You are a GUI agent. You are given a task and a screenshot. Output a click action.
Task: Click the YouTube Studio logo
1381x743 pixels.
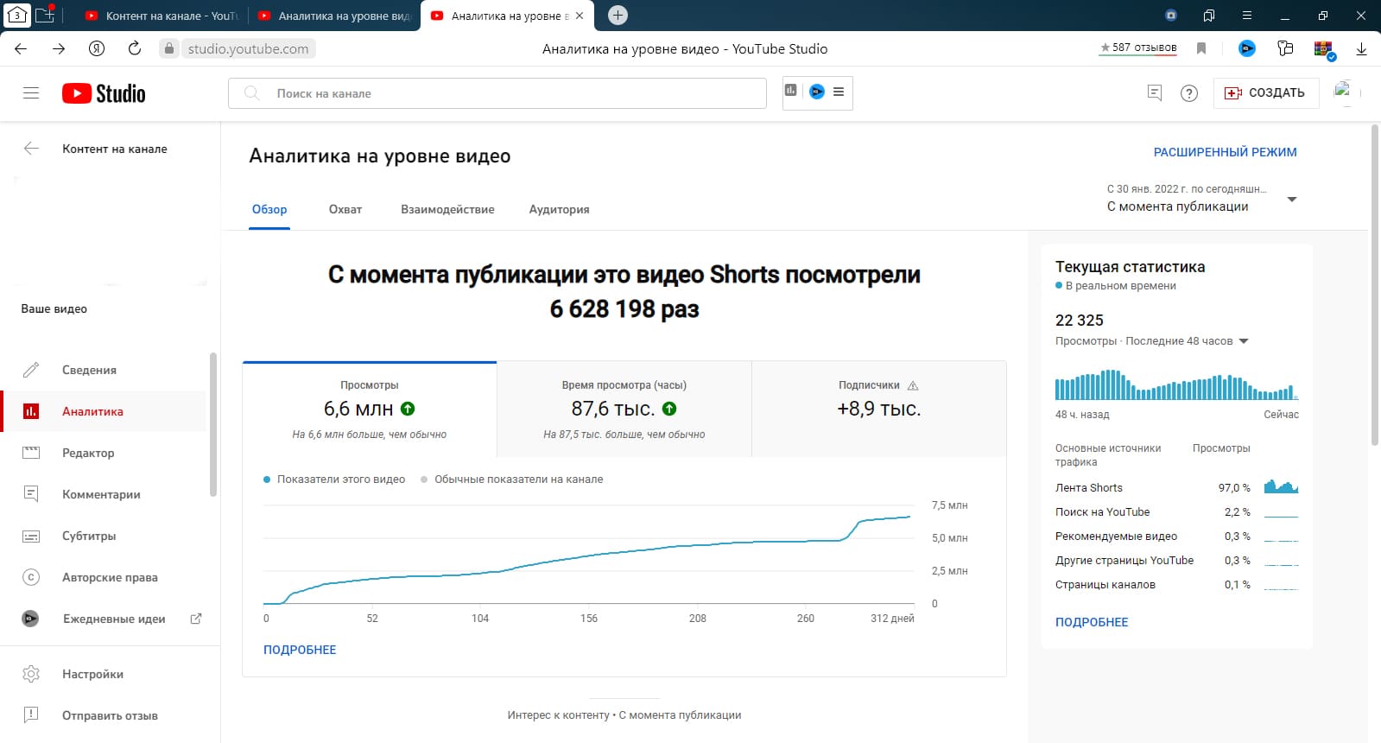[104, 93]
